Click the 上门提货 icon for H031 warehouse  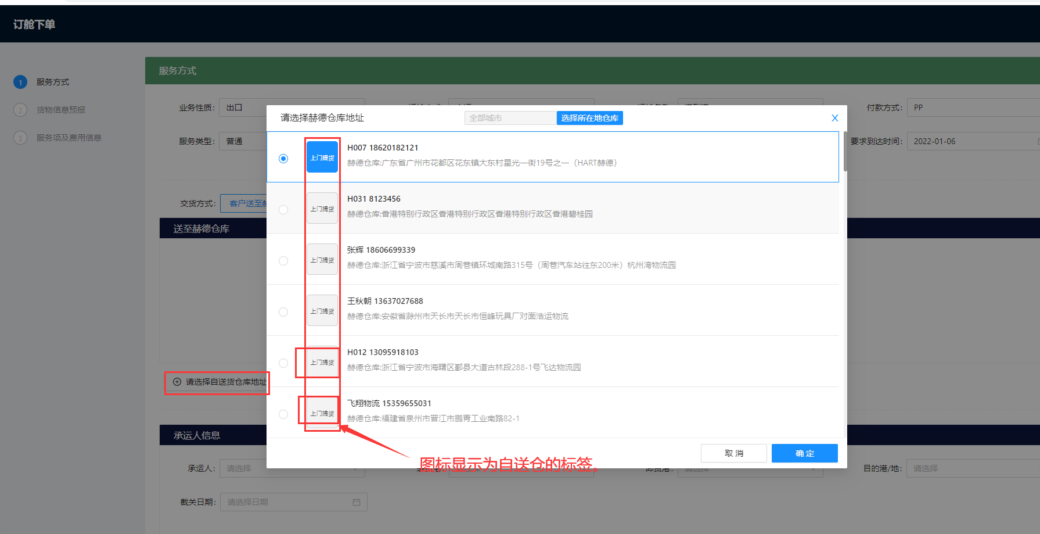coord(322,209)
